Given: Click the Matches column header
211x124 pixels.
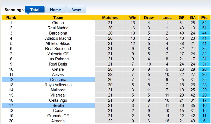Looking at the screenshot, I should (x=110, y=18).
